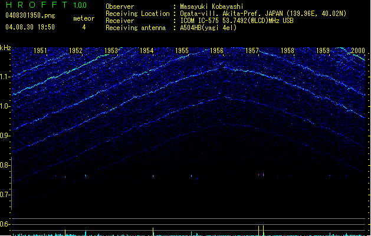
Task: Click the Observer field label
Action: click(x=120, y=6)
